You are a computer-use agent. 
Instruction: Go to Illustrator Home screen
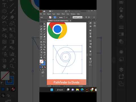click(x=44, y=11)
